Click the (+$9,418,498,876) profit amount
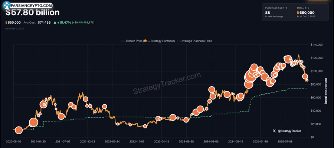Image resolution: width=334 pixels, height=148 pixels. tap(83, 23)
